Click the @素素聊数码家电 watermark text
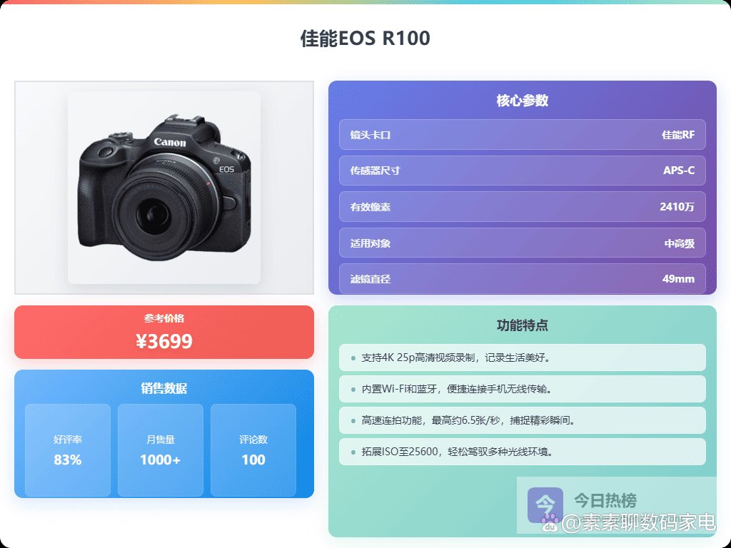Viewport: 731px width, 548px height. click(x=637, y=522)
